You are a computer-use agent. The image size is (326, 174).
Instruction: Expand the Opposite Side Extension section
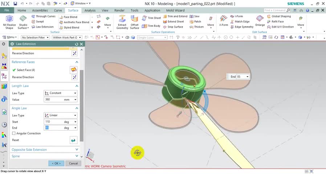point(77,150)
